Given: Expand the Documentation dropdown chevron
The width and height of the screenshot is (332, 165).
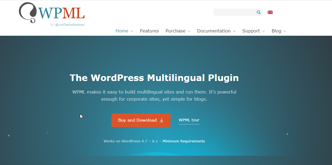Looking at the screenshot, I should click(234, 31).
